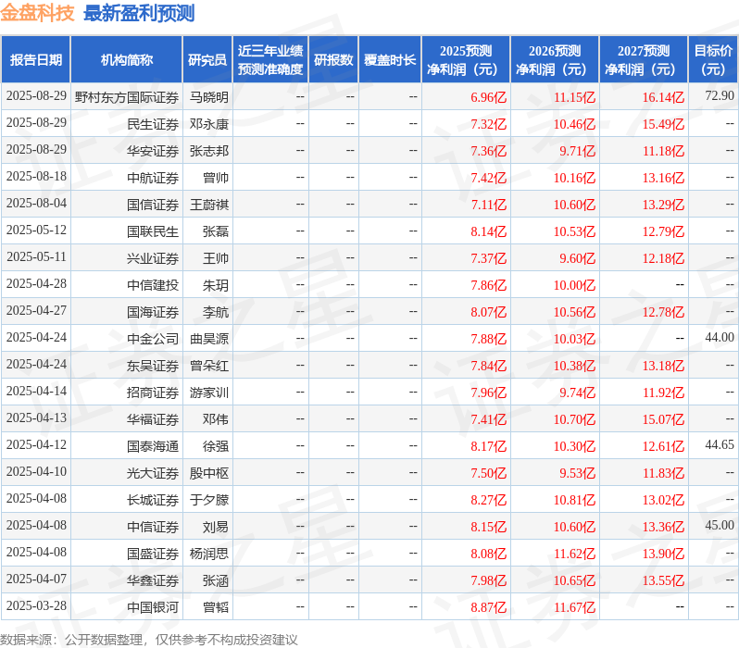739x648 pixels.
Task: Click target price 45.00
Action: (x=720, y=526)
